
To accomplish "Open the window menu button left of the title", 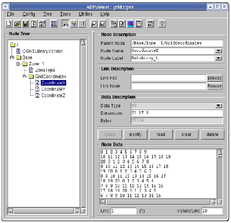I will click(6, 6).
